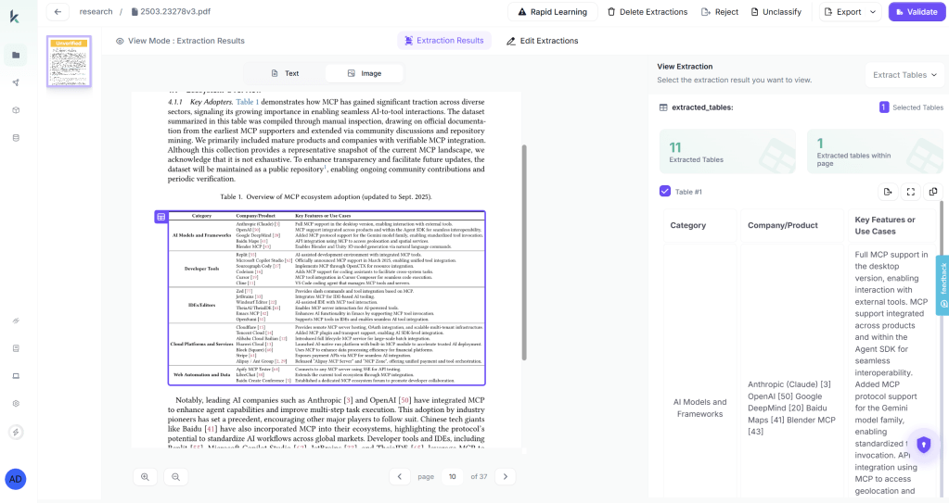Zoom out of the document

175,476
